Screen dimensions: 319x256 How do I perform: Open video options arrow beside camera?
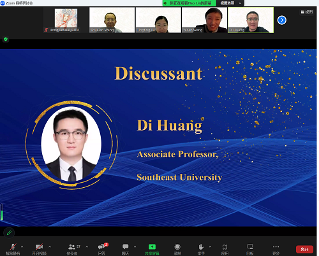50,246
